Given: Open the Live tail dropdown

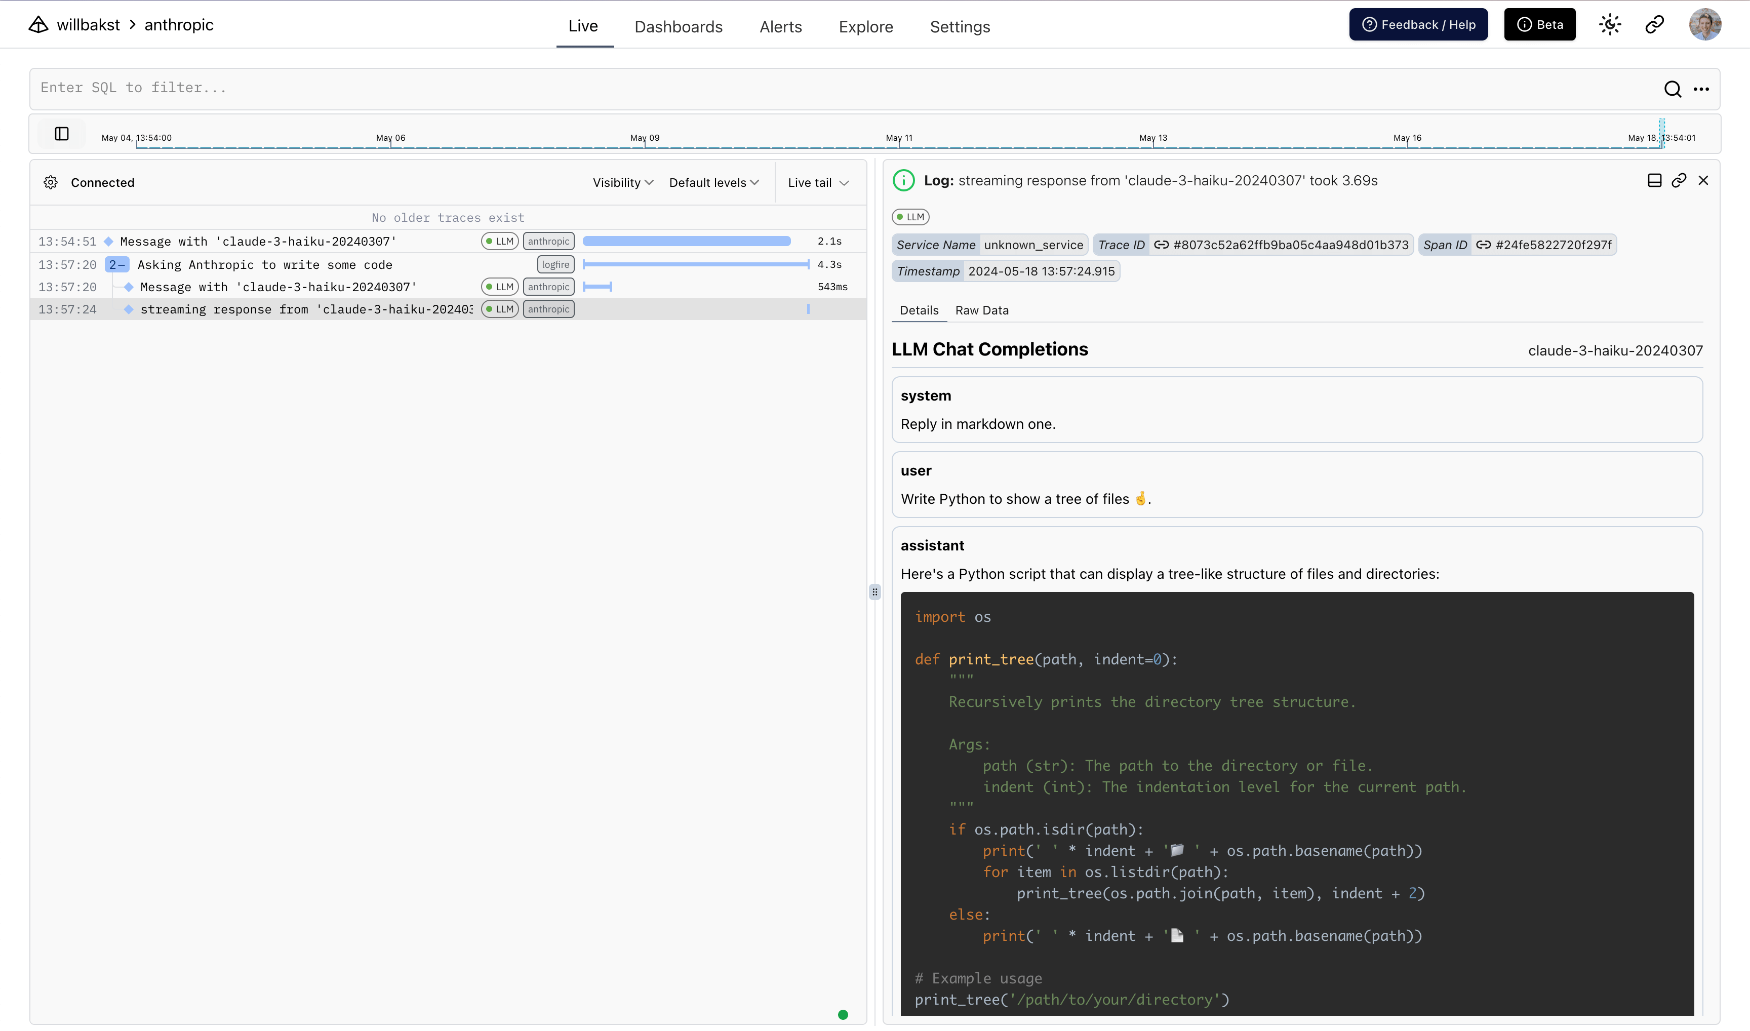Looking at the screenshot, I should pyautogui.click(x=818, y=183).
